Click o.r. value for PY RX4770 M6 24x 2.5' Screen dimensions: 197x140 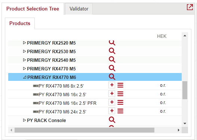point(163,111)
